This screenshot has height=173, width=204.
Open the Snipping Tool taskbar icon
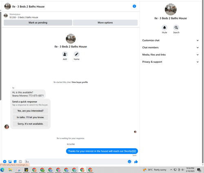tap(18, 170)
